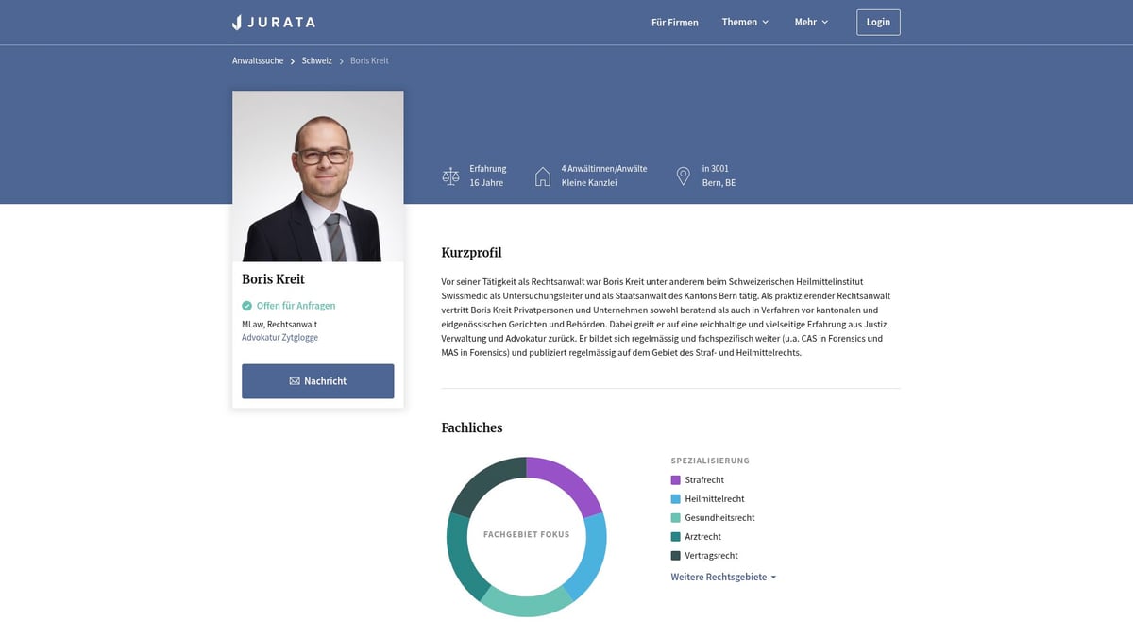Screen dimensions: 1133x637
Task: Click Boris Kreit's profile photo
Action: coord(318,176)
